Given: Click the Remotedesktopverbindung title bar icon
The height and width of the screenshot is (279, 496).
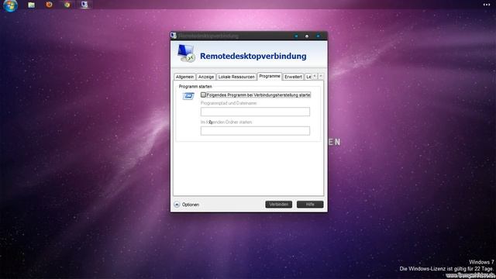Looking at the screenshot, I should click(x=174, y=36).
